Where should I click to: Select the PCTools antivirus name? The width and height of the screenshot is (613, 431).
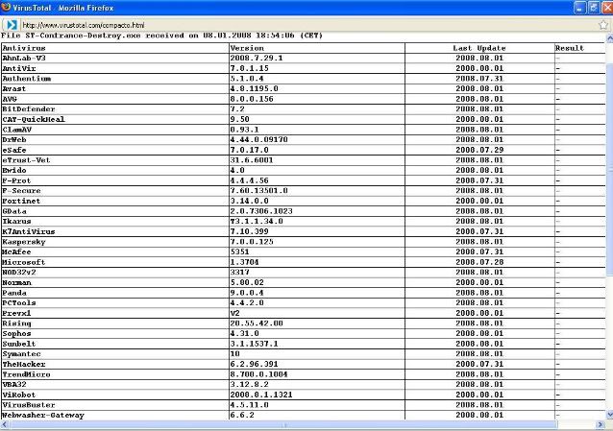click(x=19, y=302)
